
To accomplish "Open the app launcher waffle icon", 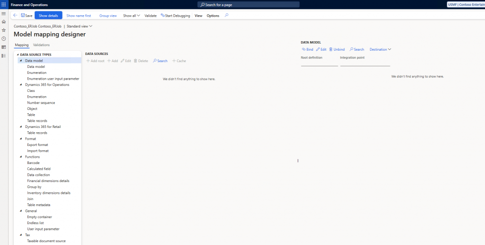I will [x=4, y=4].
